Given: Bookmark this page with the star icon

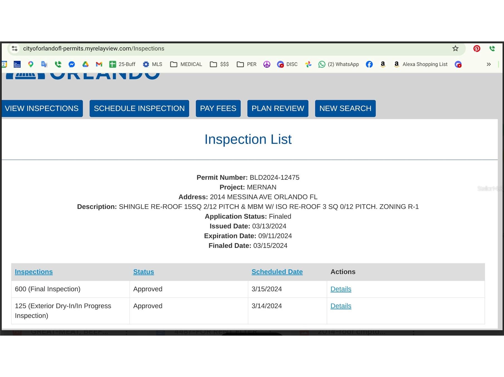Looking at the screenshot, I should tap(455, 49).
